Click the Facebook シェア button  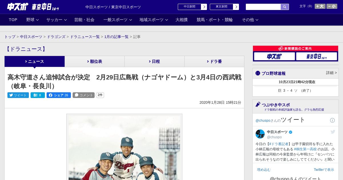point(59,95)
